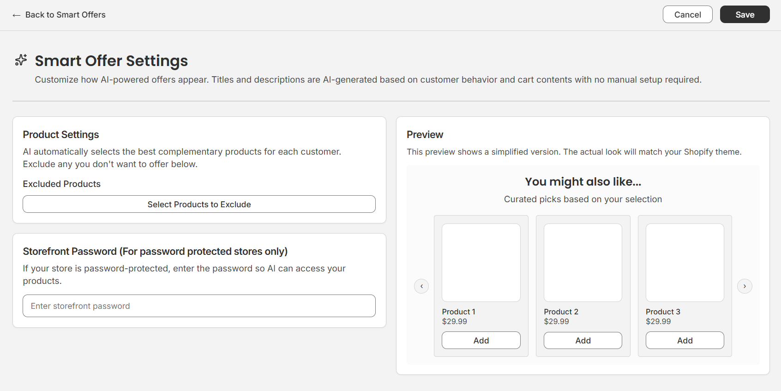Click the $29.99 price under Product 1
This screenshot has height=391, width=781.
coord(454,321)
